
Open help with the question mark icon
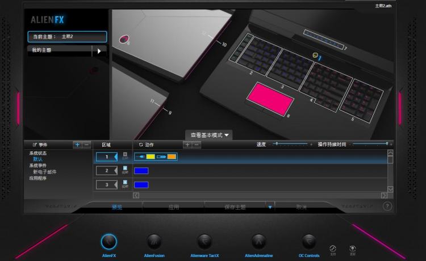387,207
